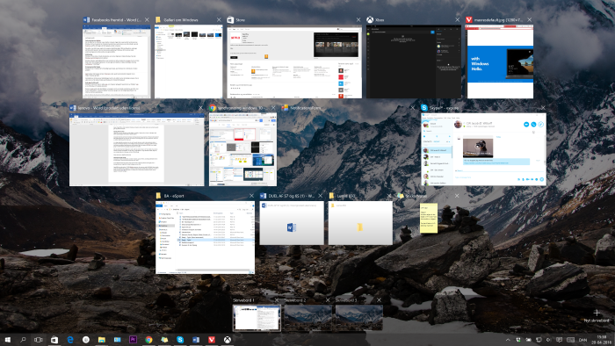The image size is (615, 346).
Task: Open taskbar search magnifier
Action: (x=23, y=340)
